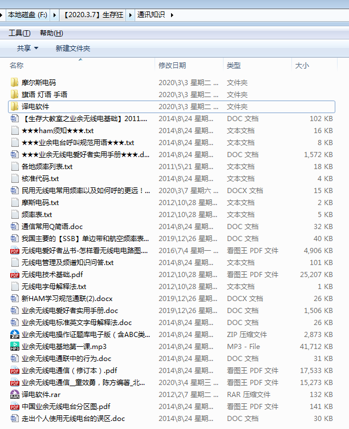Image resolution: width=349 pixels, height=429 pixels.
Task: Click the DOC icon for 生存大教室之业余无线电基础
Action: pos(14,118)
